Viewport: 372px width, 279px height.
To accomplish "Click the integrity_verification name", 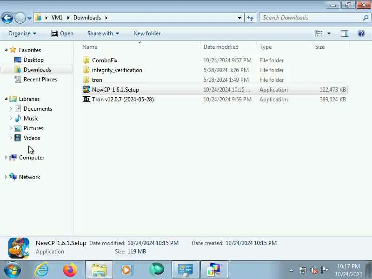I will click(117, 70).
